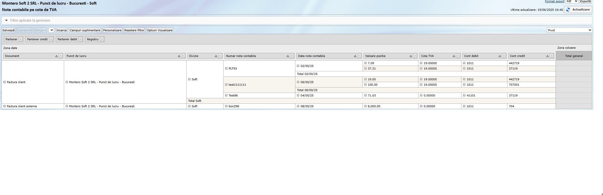603x195 pixels.
Task: Open filter icon on Registru field
Action: (102, 39)
